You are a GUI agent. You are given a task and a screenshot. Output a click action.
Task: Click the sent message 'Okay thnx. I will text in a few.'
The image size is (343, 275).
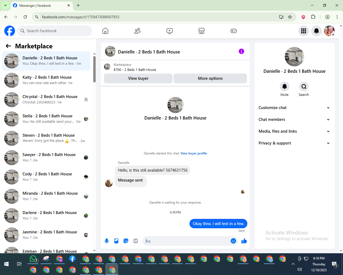[218, 224]
